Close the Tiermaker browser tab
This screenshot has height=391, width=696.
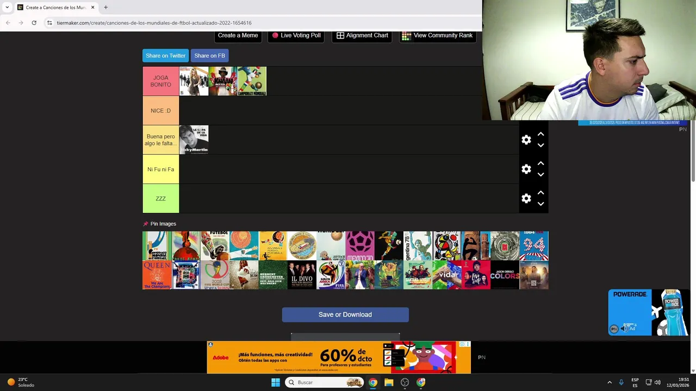[x=92, y=8]
